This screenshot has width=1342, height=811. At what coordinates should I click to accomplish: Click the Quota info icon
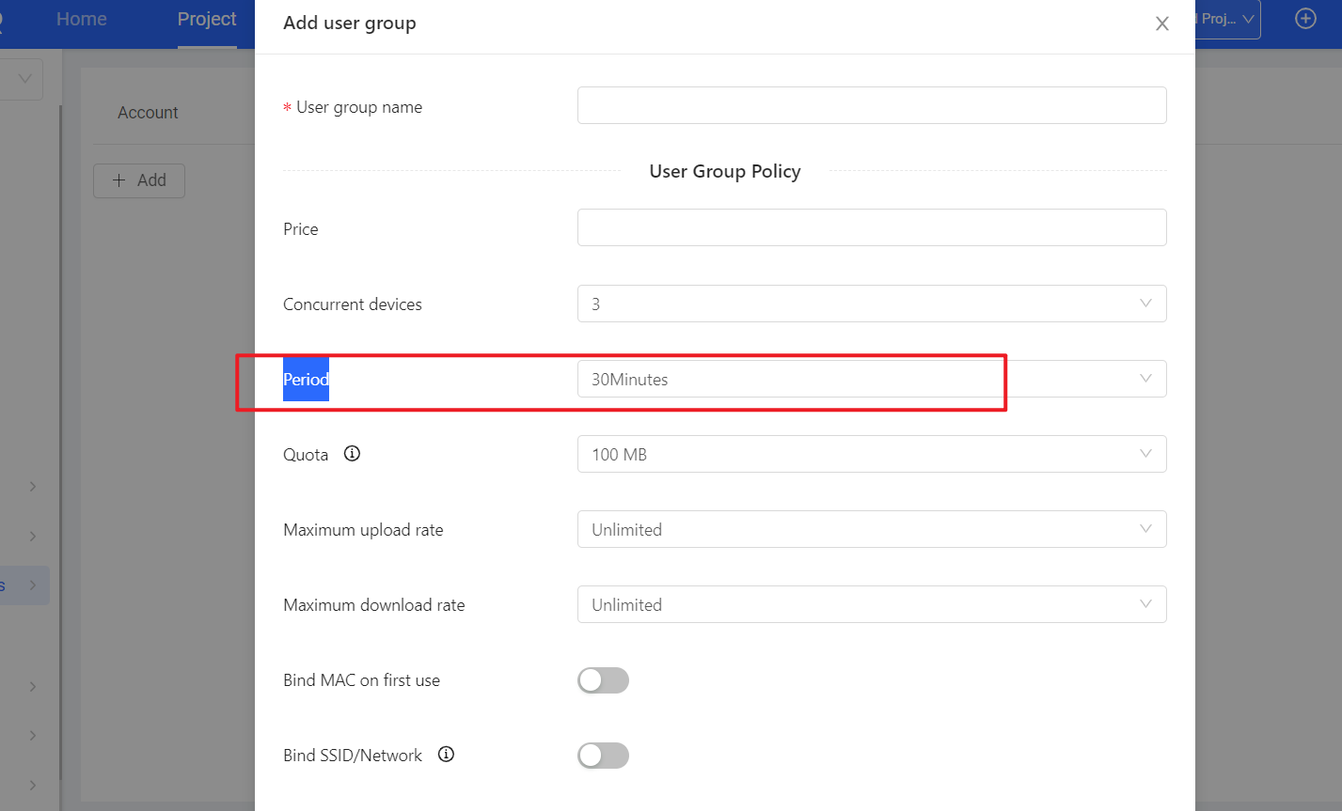coord(352,454)
